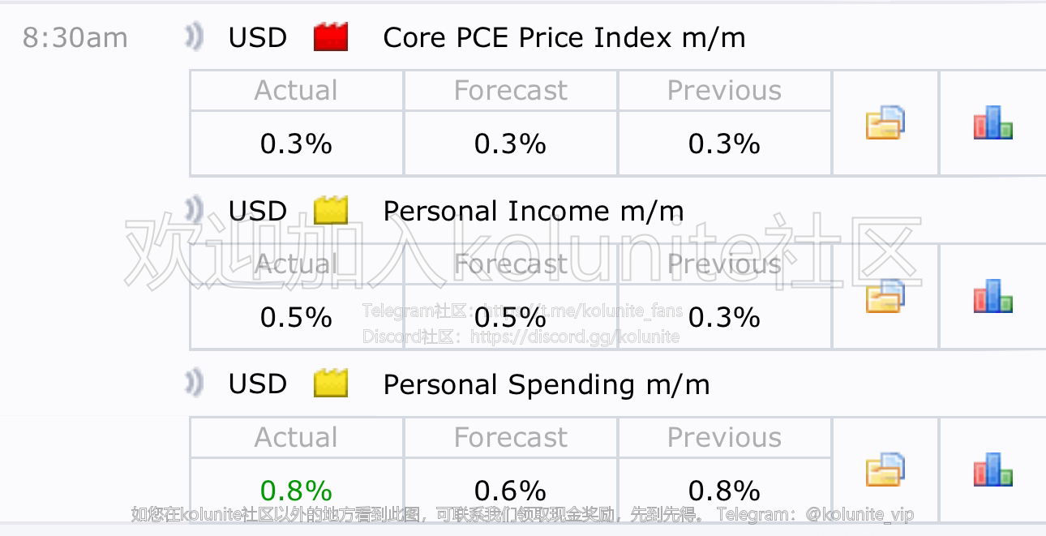Toggle sound alert icon for Personal Spending event
This screenshot has width=1046, height=536.
(x=194, y=384)
